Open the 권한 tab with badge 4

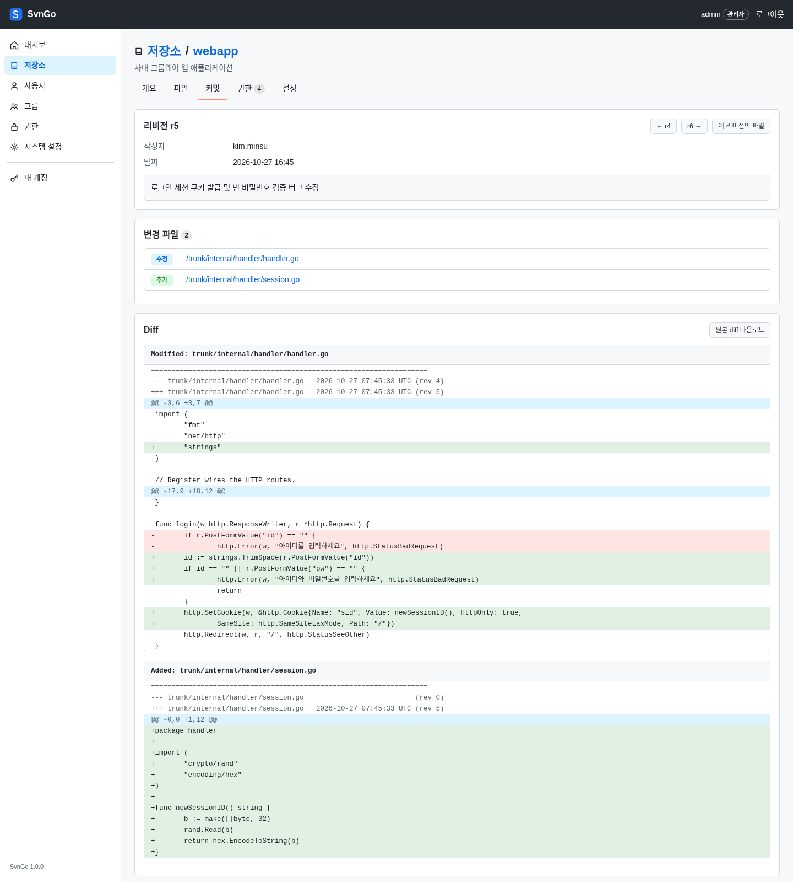click(x=251, y=88)
